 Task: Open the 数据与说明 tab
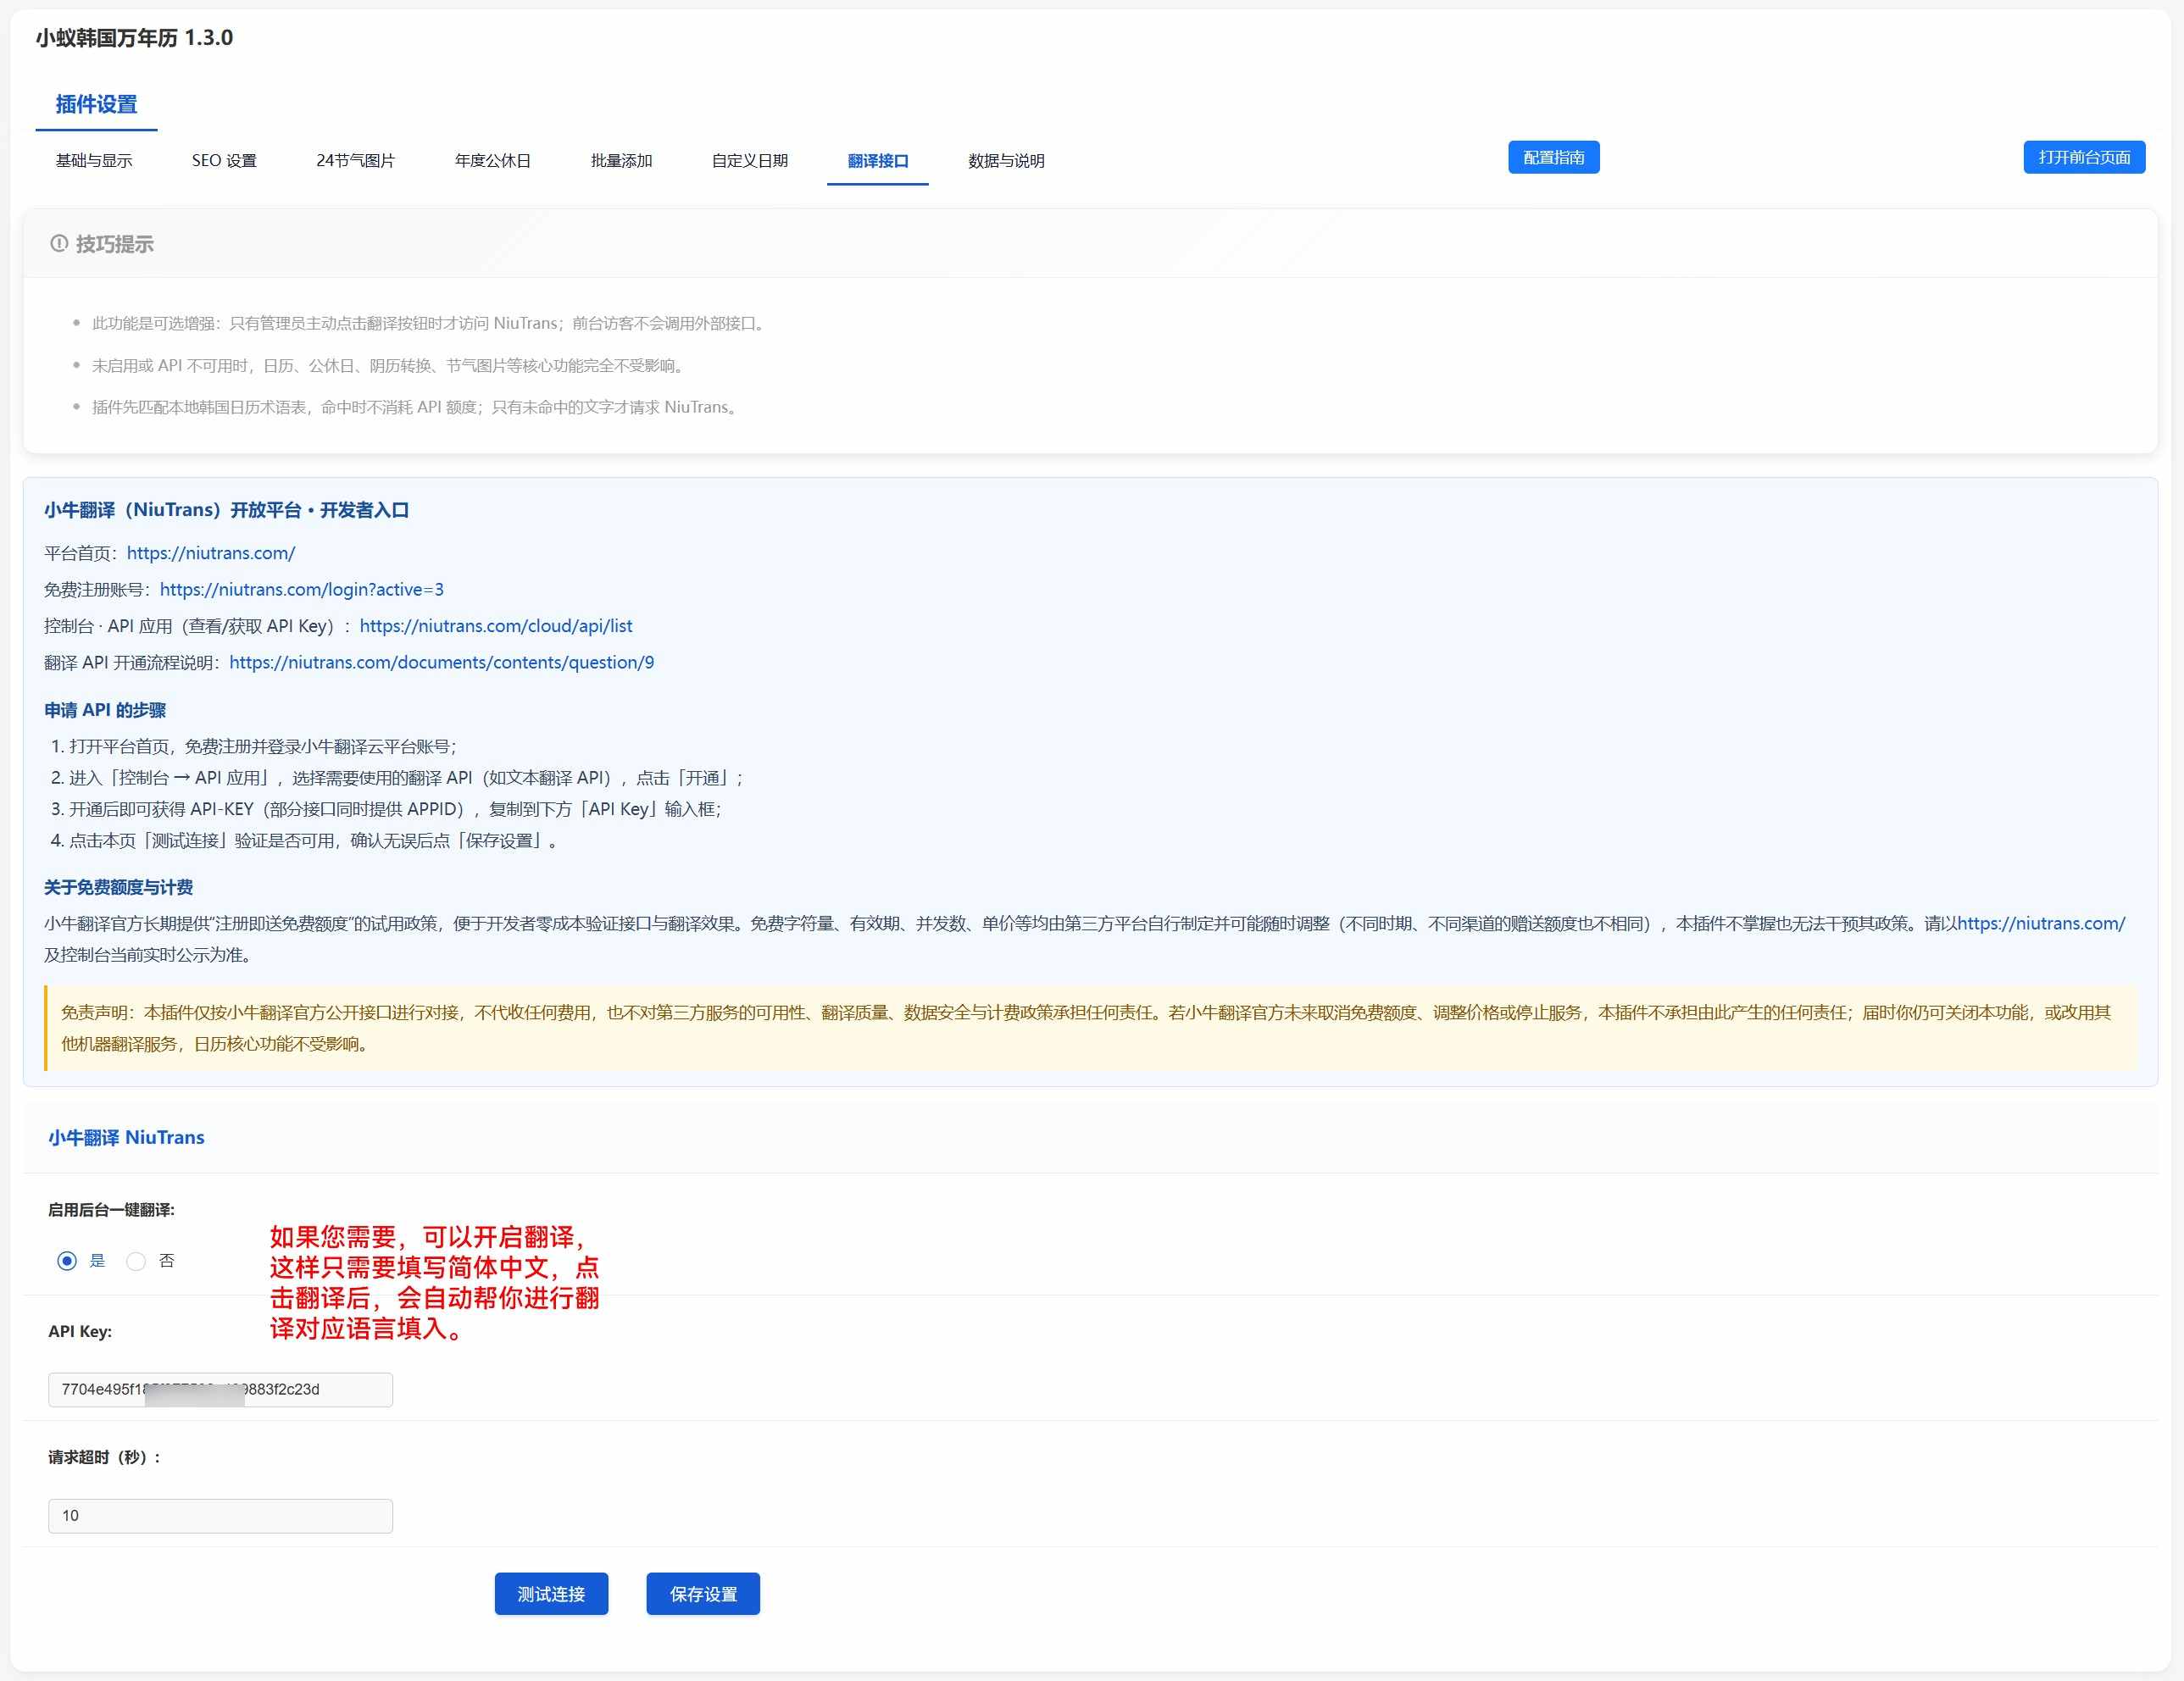(1006, 160)
